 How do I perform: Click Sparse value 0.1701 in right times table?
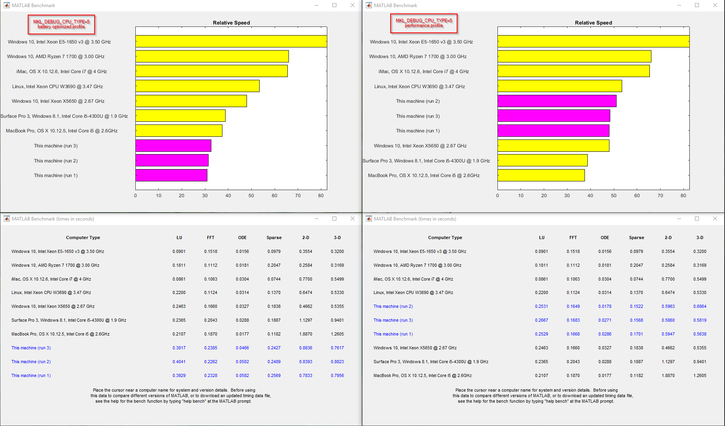pos(636,334)
